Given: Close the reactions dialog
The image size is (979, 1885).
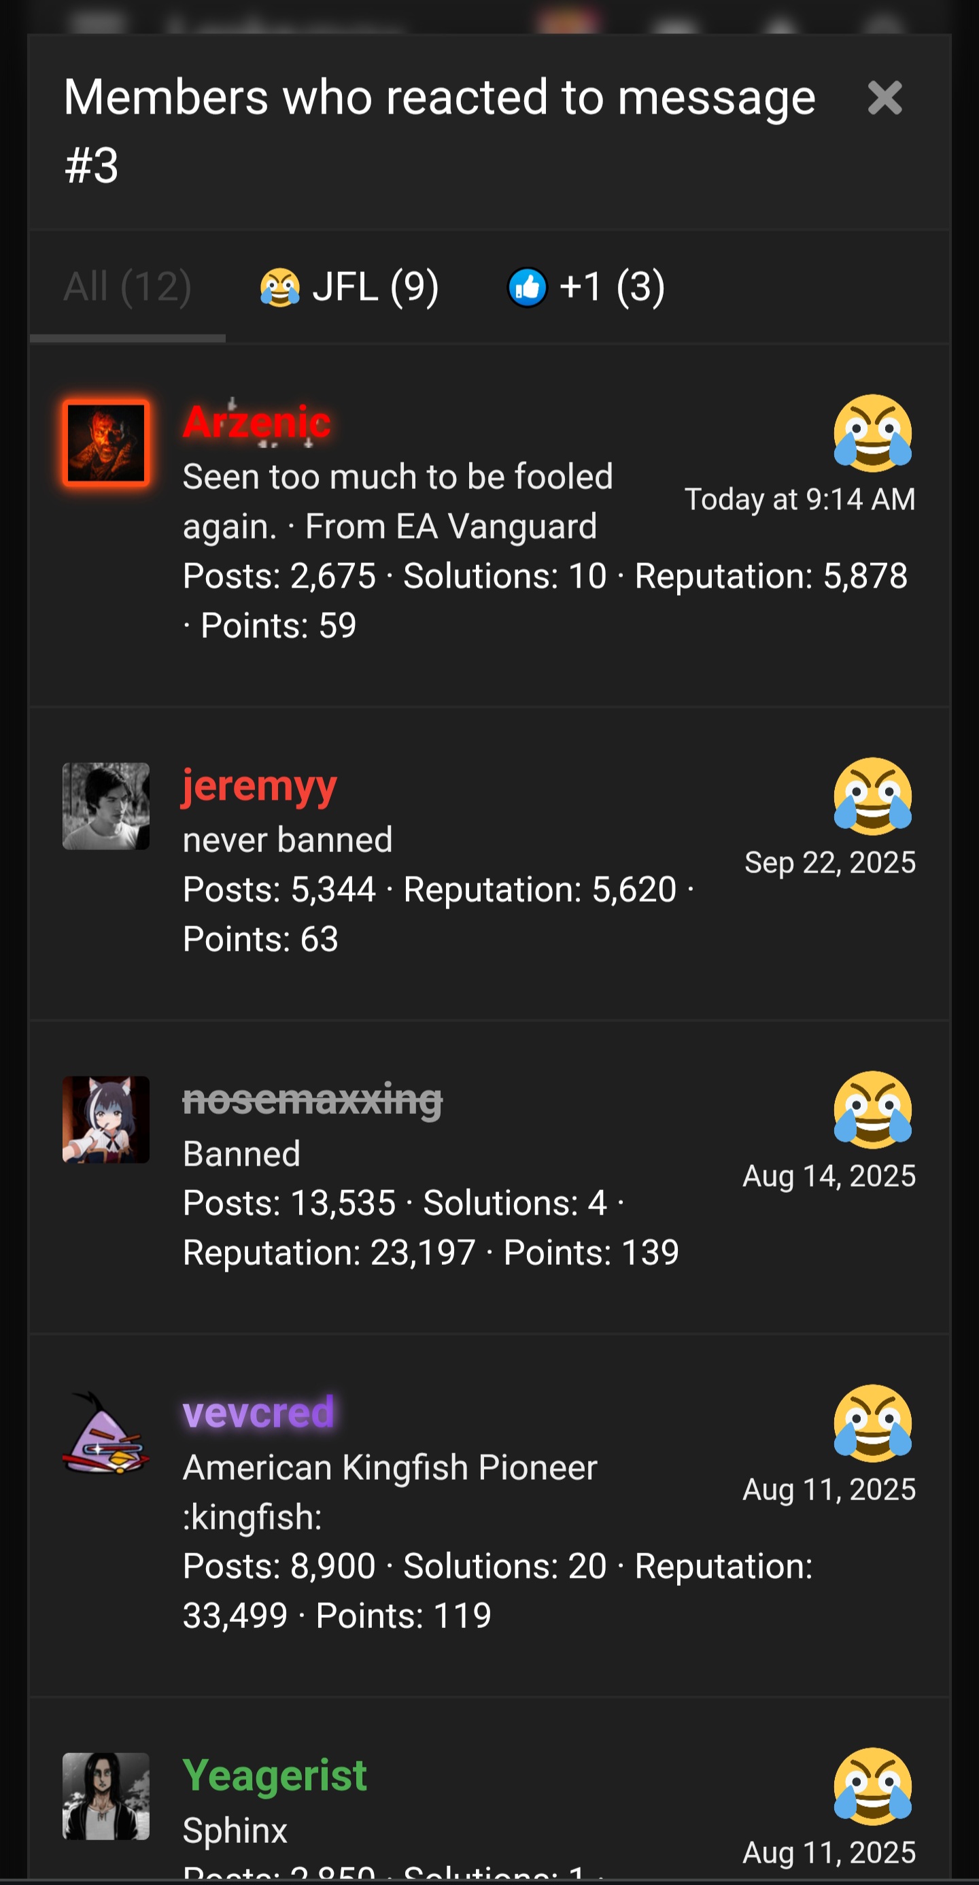Looking at the screenshot, I should pos(884,98).
